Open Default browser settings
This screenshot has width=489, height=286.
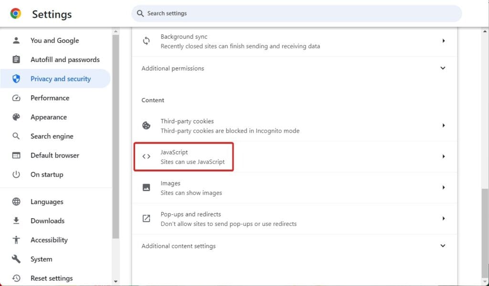[55, 155]
